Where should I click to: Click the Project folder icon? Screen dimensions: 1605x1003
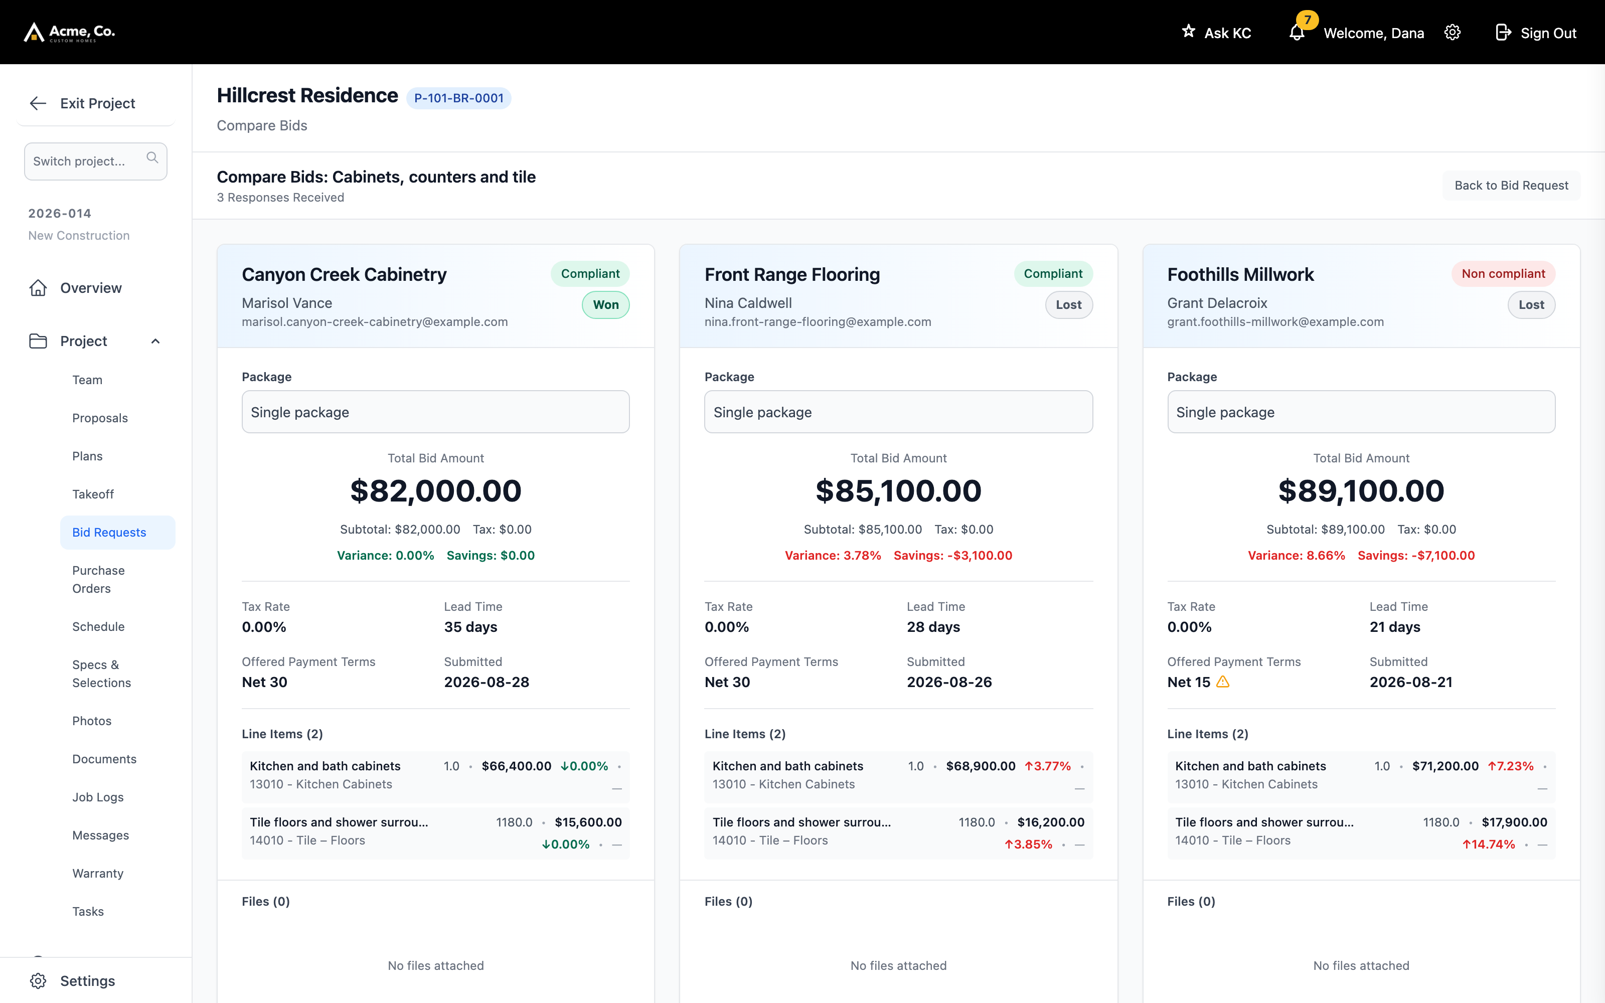coord(38,341)
